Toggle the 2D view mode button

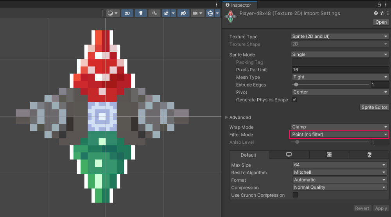127,13
